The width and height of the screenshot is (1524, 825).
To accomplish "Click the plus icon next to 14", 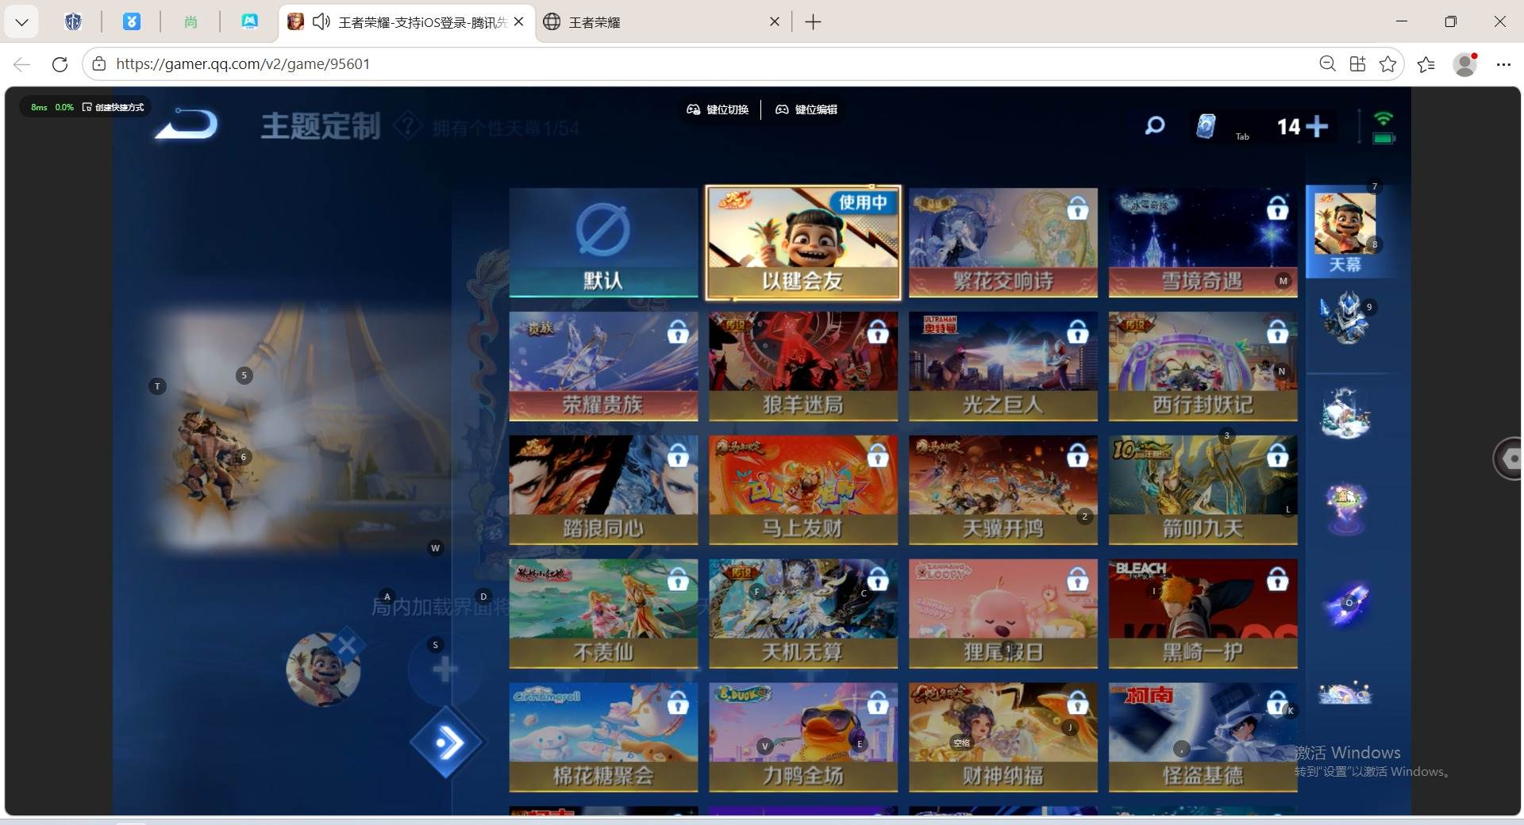I will tap(1317, 126).
